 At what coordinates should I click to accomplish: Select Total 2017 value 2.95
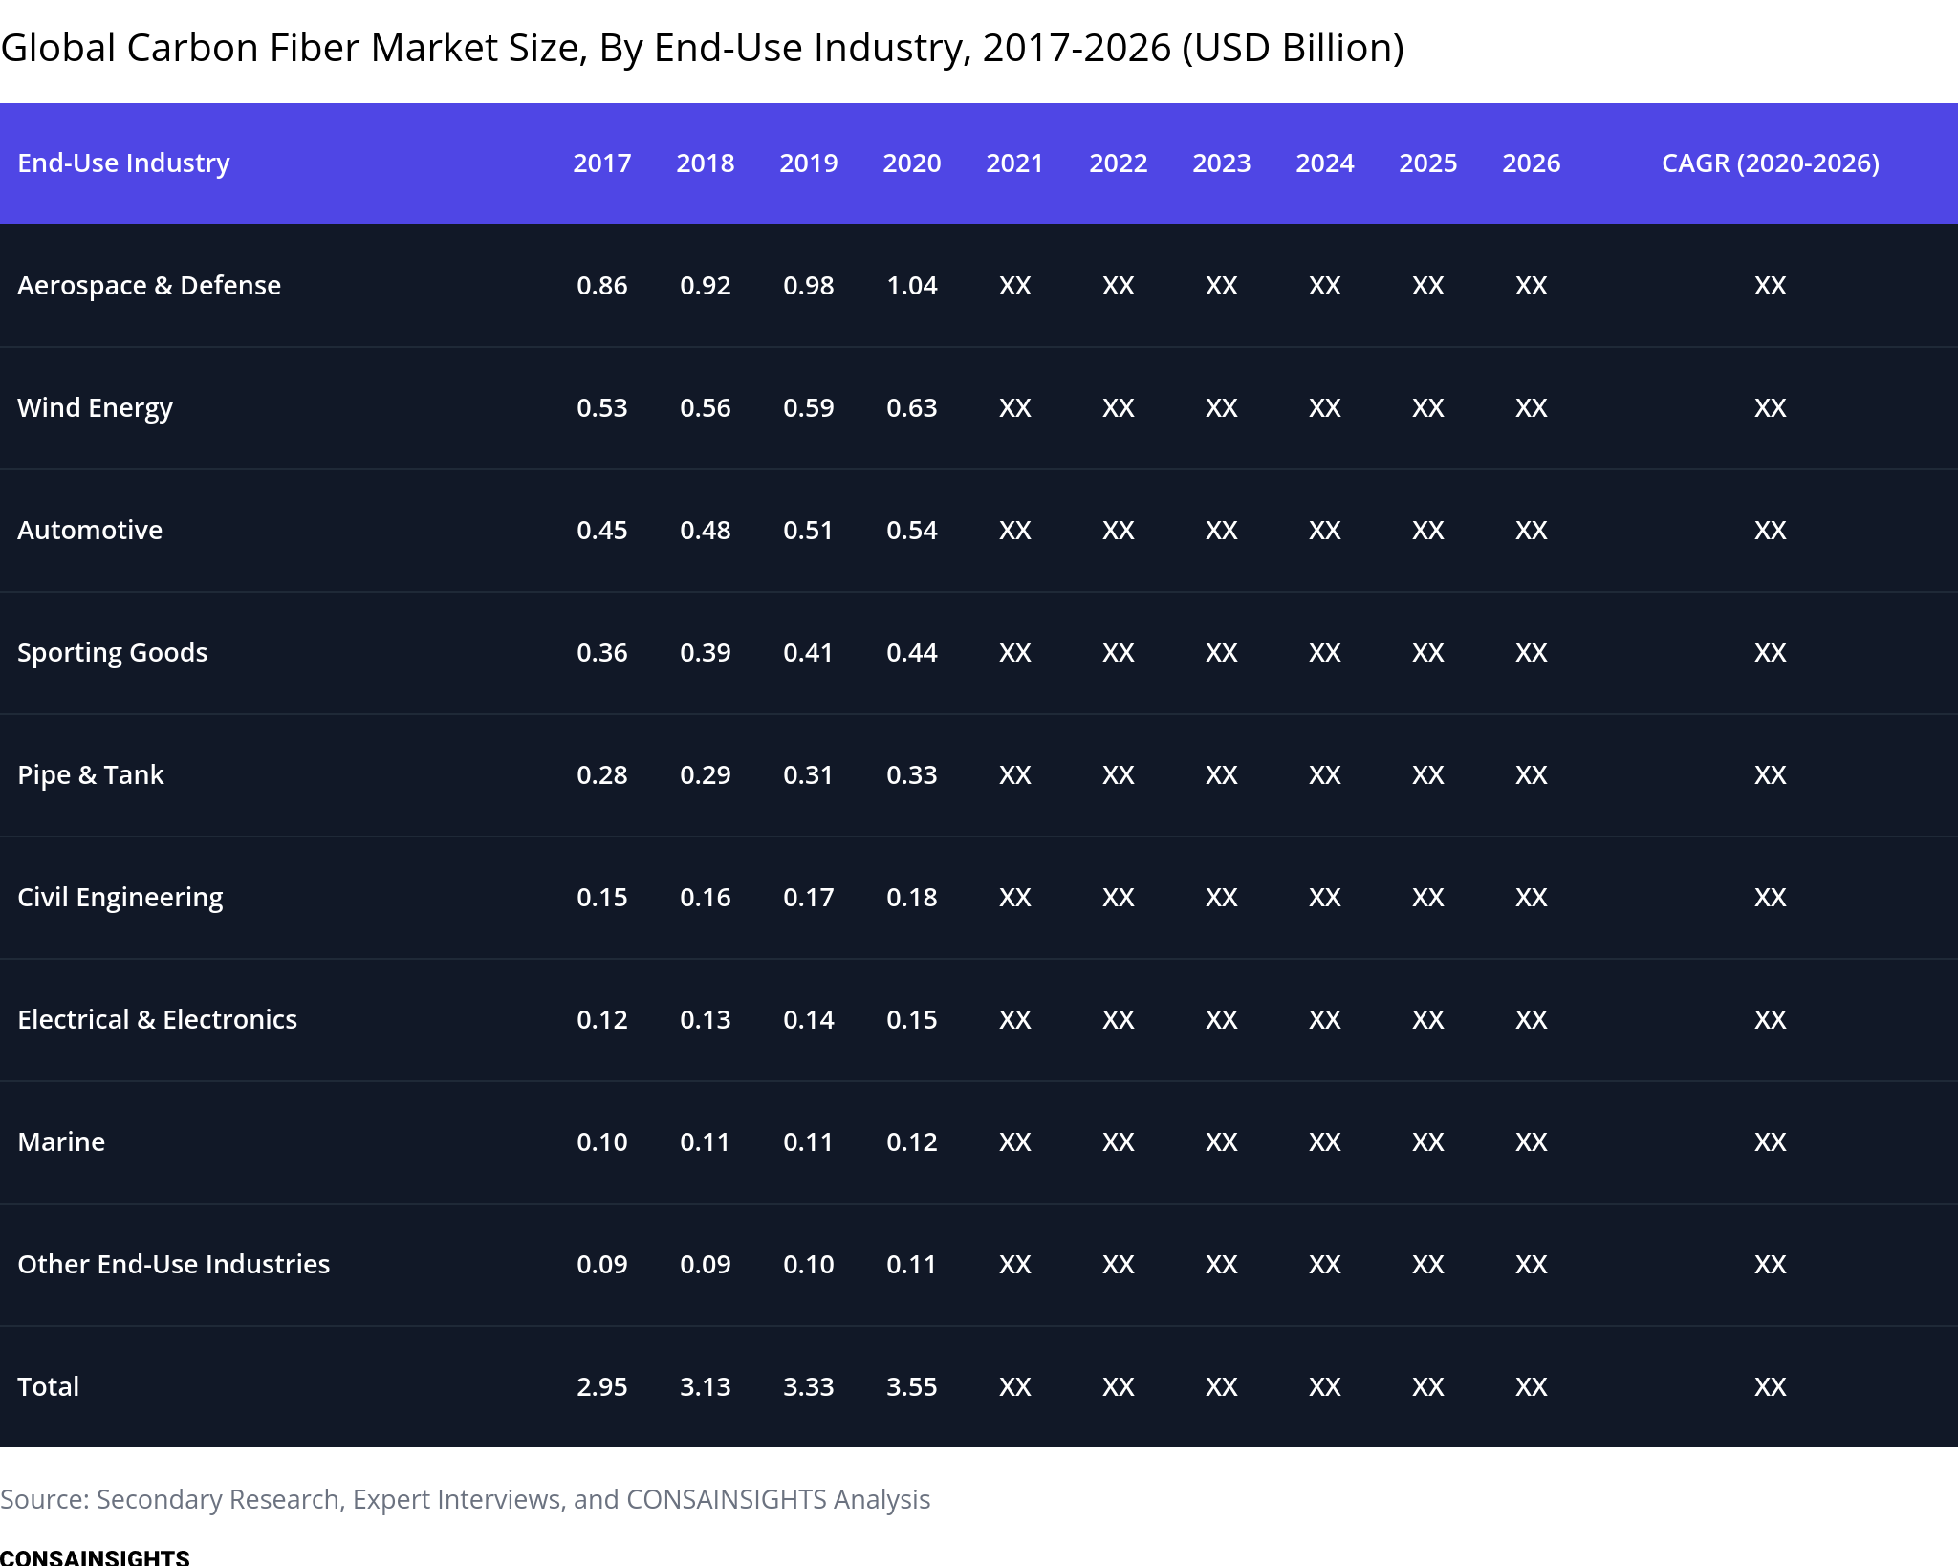pyautogui.click(x=602, y=1387)
